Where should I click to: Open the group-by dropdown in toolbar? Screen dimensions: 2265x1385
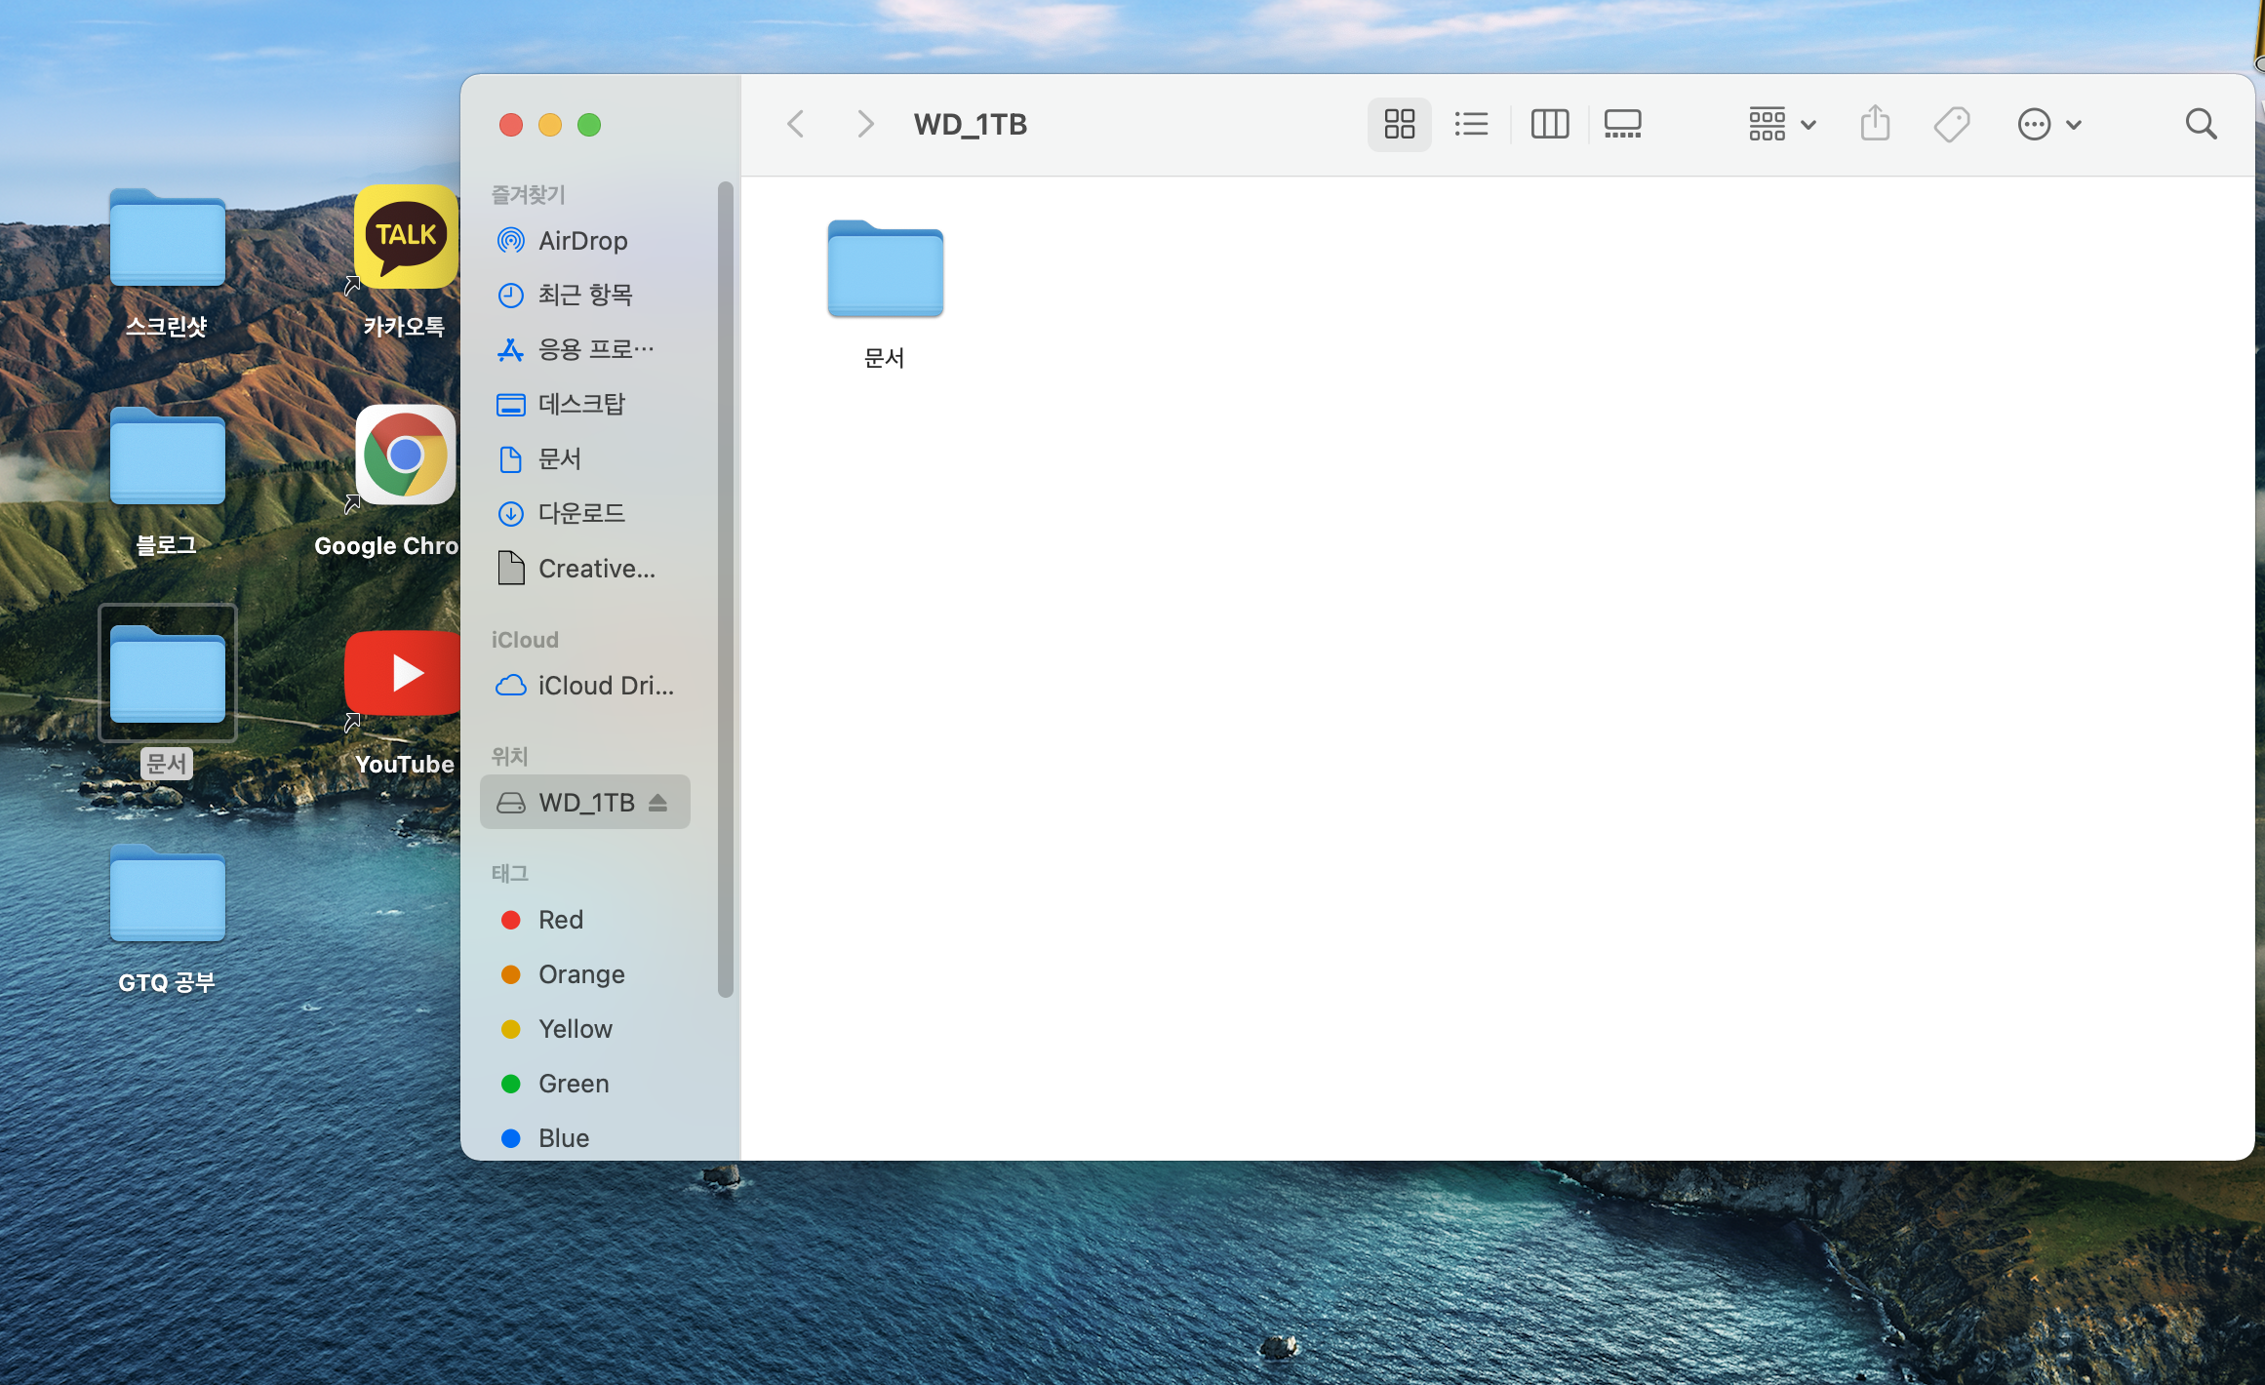coord(1781,124)
